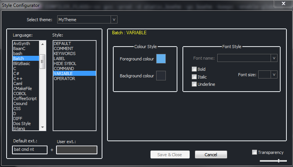
Task: Select LABEL style
Action: click(x=75, y=58)
